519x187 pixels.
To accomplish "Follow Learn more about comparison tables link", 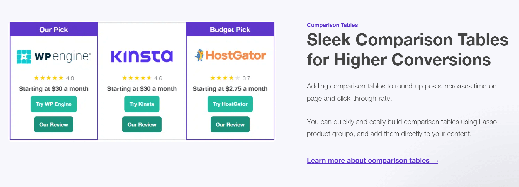I will tap(372, 161).
